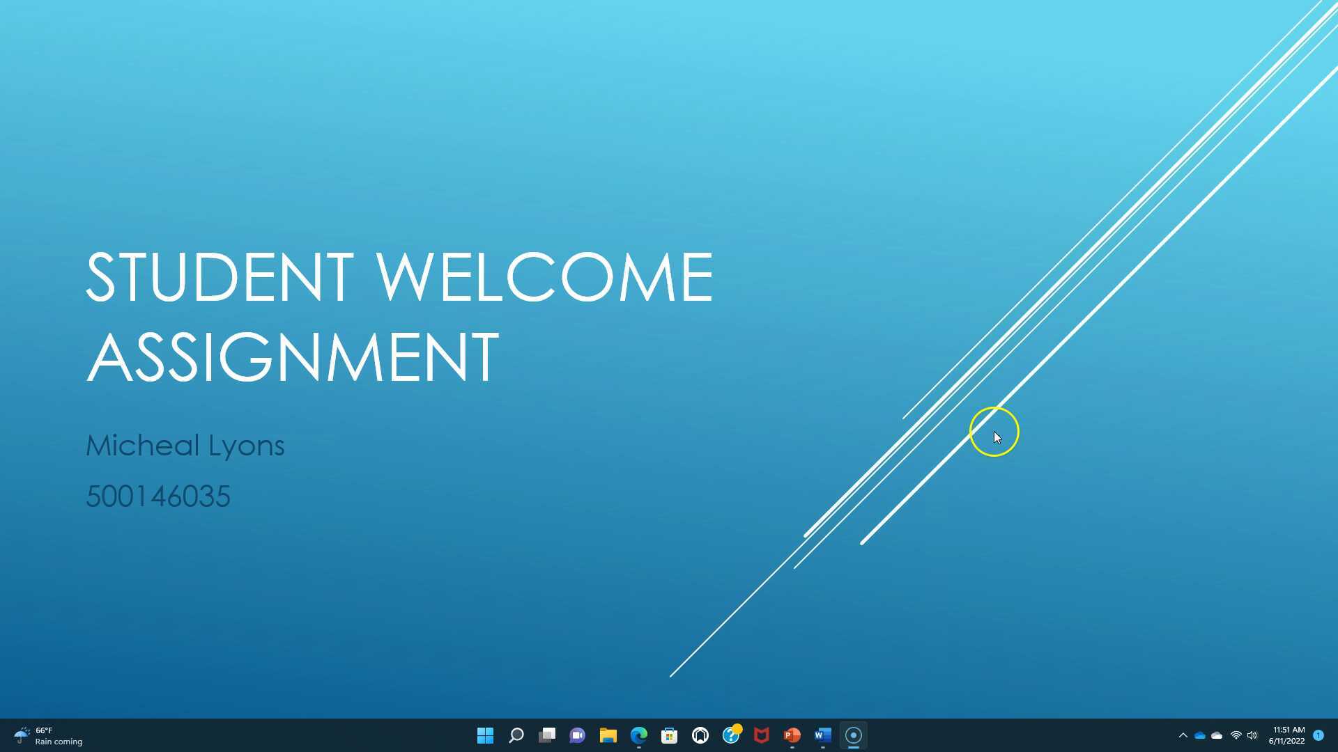Image resolution: width=1338 pixels, height=752 pixels.
Task: Open Task View
Action: coord(546,735)
